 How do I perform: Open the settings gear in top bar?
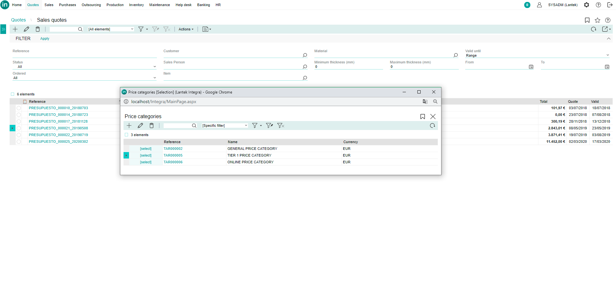click(x=586, y=5)
